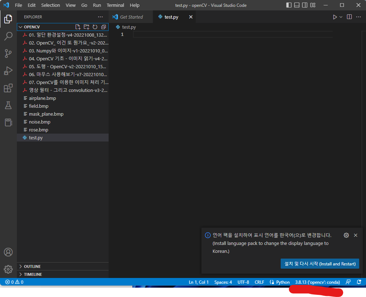Click Ln 1, Col 1 in status bar
This screenshot has width=366, height=297.
point(199,282)
